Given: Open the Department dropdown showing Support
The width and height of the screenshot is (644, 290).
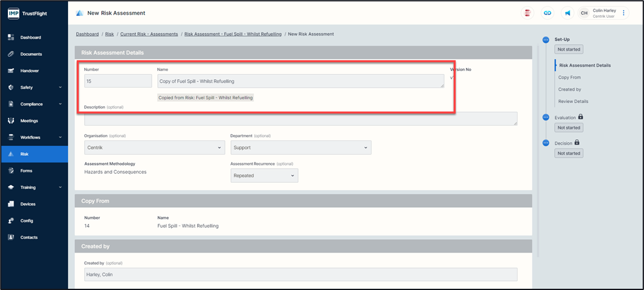Looking at the screenshot, I should pyautogui.click(x=300, y=148).
